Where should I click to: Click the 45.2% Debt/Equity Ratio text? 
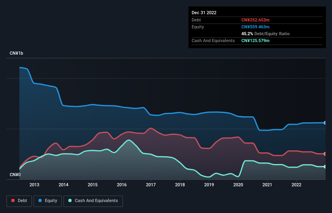click(x=265, y=34)
